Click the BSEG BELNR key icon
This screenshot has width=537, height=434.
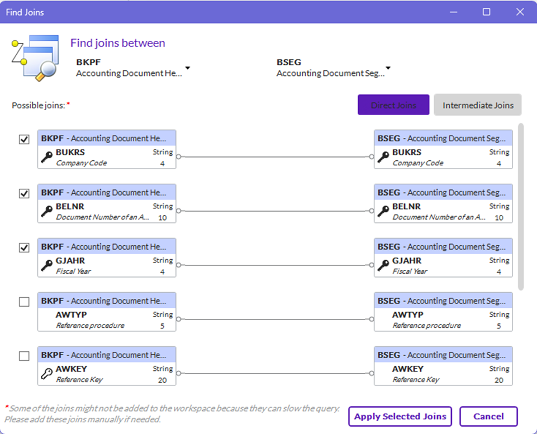click(383, 211)
